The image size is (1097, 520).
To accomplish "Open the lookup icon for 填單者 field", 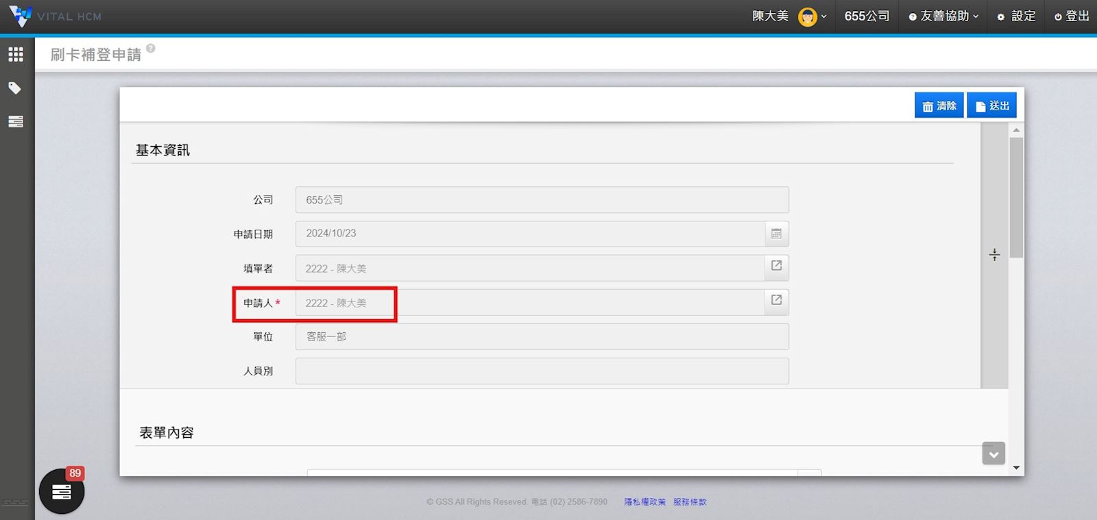I will (776, 267).
